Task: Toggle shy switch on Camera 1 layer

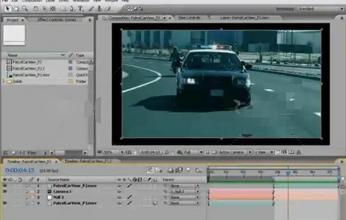Action: 119,191
